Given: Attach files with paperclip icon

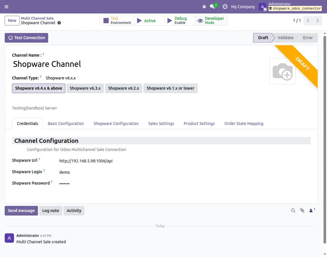Looking at the screenshot, I should coord(302,211).
